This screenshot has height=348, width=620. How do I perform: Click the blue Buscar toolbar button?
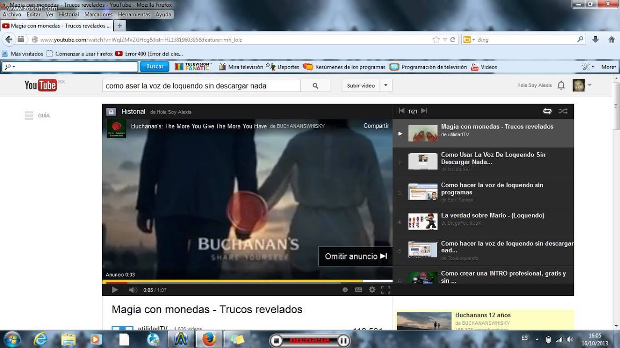[x=155, y=67]
